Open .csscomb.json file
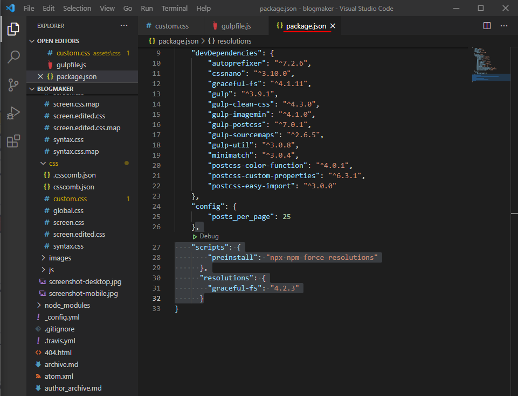 82,175
